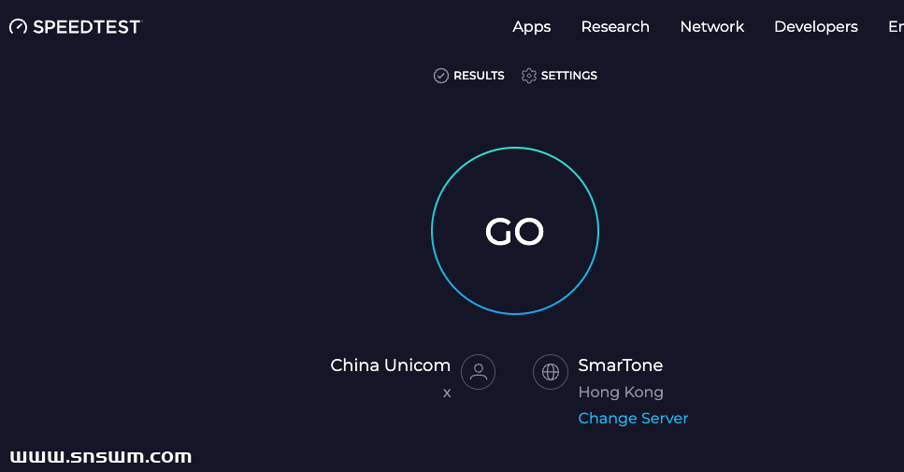Click the www.snswm.com watermark text

point(101,457)
